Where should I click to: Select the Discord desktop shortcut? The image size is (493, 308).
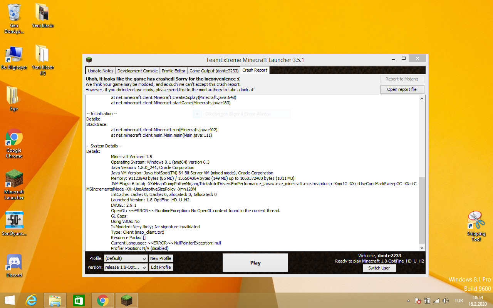tap(14, 266)
